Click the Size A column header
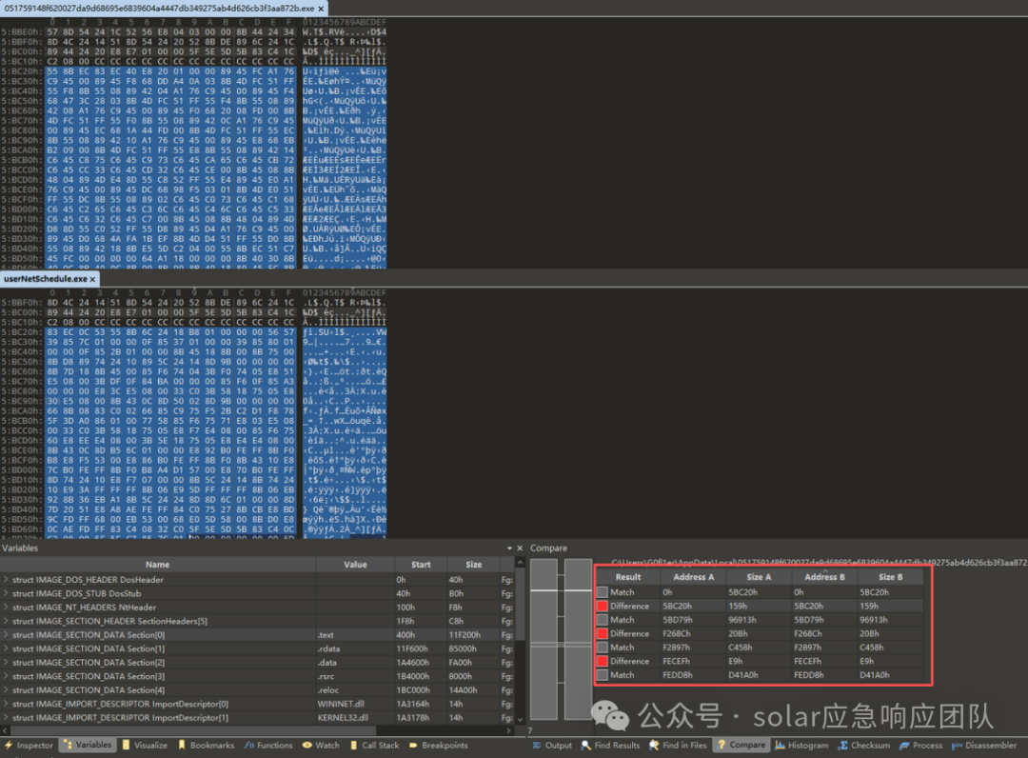The width and height of the screenshot is (1028, 758). (759, 577)
